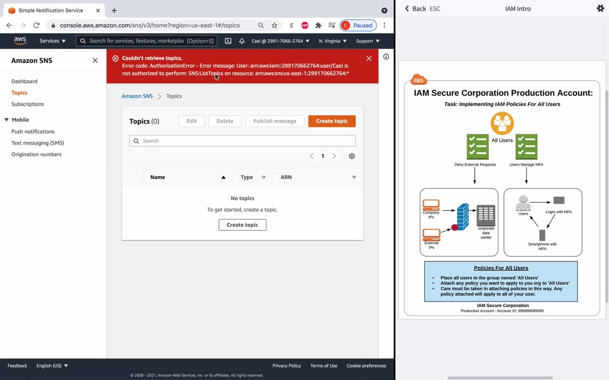Open Cookie preferences link

pyautogui.click(x=366, y=366)
